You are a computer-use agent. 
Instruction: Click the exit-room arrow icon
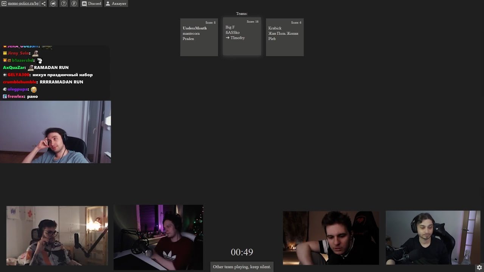point(4,3)
